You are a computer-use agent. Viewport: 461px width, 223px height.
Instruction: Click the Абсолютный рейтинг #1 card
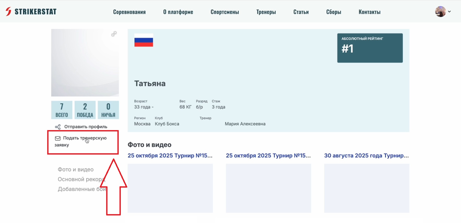370,48
